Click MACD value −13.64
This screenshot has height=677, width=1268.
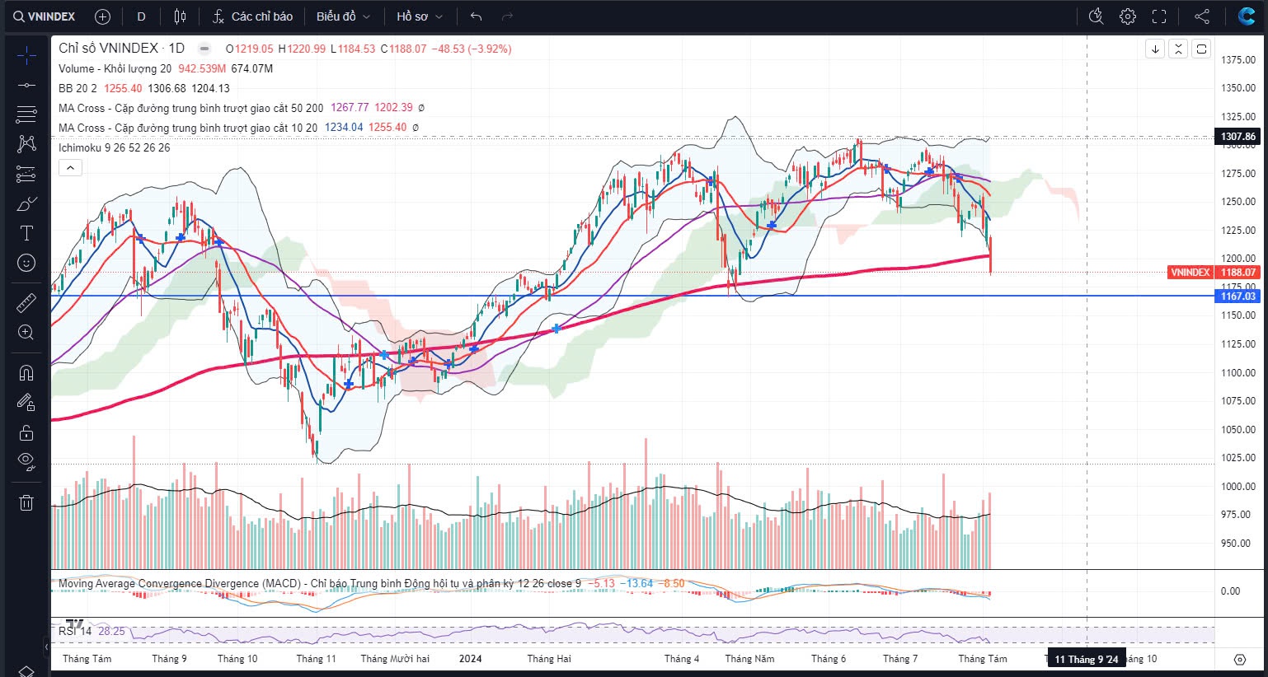[x=636, y=583]
